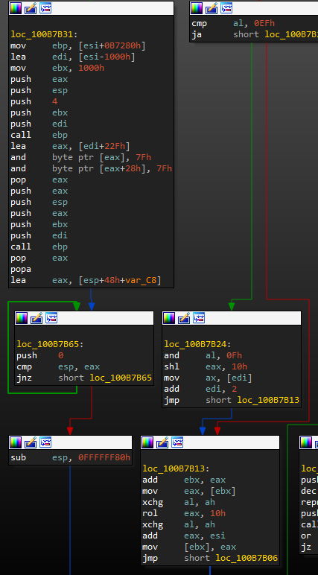Select the line mov ebp, [esi+0B7280h]
The width and height of the screenshot is (318, 575).
(x=78, y=46)
